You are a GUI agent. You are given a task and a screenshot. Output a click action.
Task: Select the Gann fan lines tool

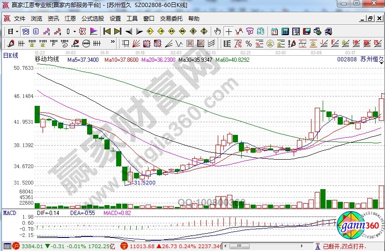click(135, 44)
